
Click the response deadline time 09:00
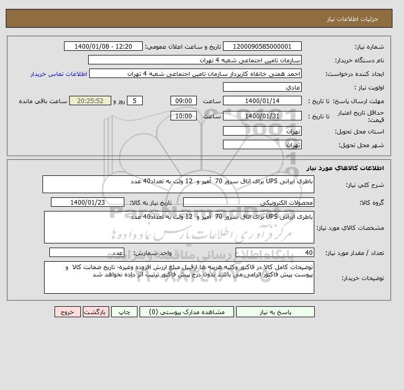(184, 101)
